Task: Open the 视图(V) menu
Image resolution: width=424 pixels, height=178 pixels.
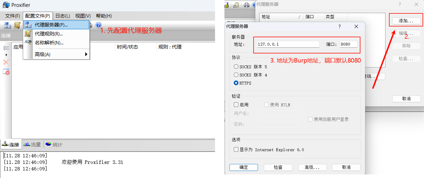Action: (83, 16)
